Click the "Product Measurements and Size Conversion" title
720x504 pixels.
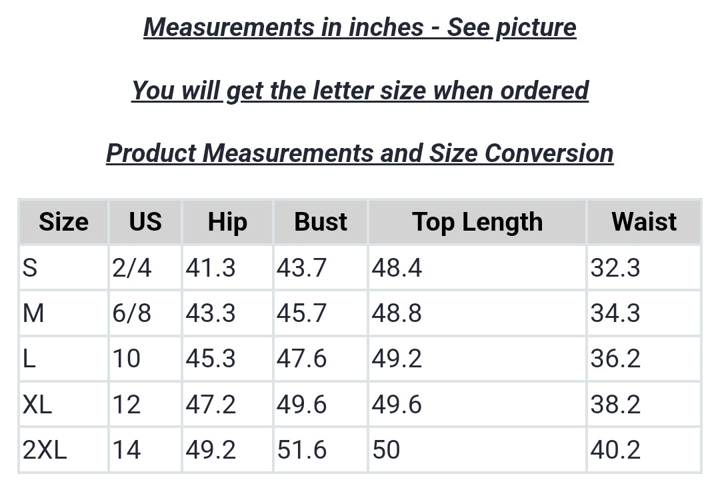point(360,153)
